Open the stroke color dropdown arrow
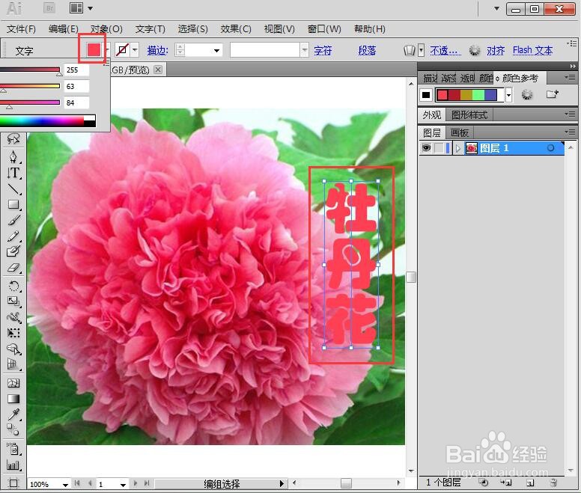 pos(135,49)
